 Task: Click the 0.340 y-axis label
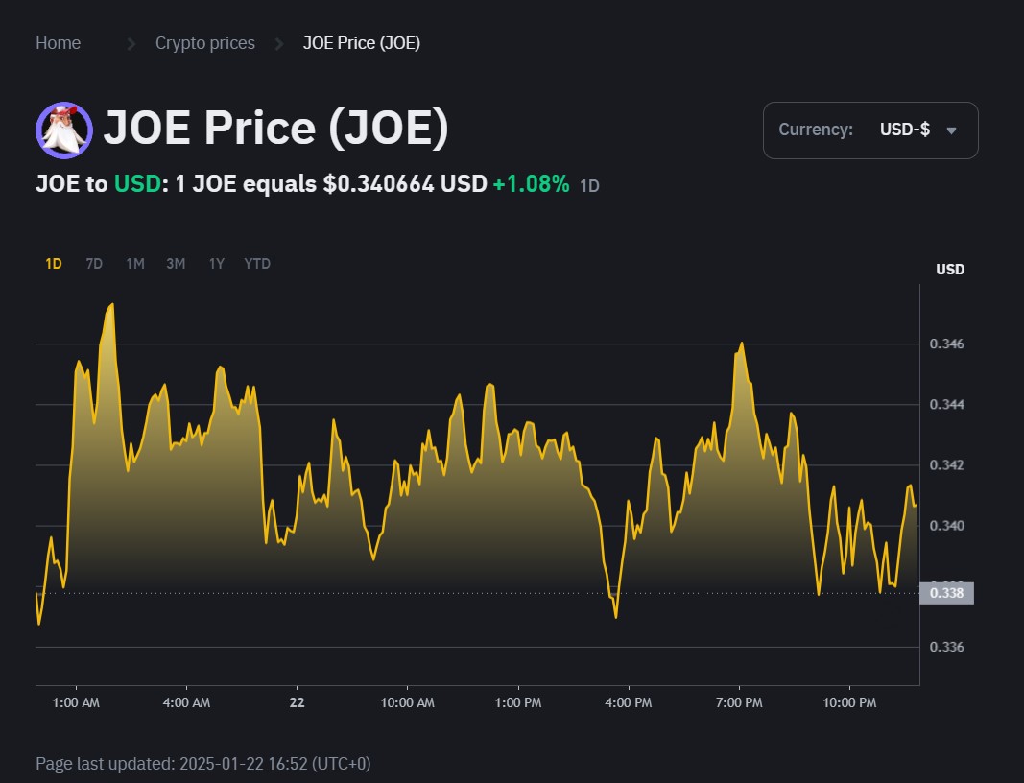pyautogui.click(x=947, y=526)
